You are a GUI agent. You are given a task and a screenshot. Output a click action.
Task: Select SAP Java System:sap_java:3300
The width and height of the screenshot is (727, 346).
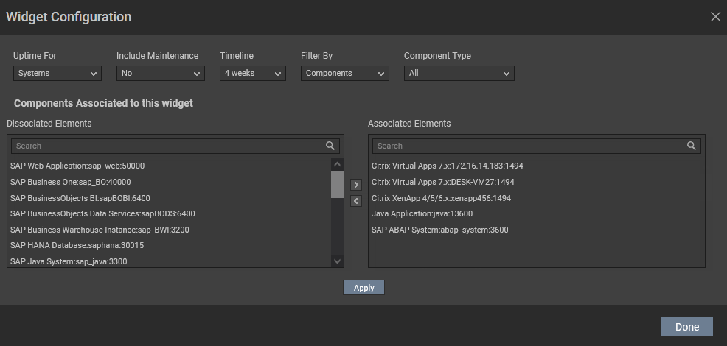69,261
